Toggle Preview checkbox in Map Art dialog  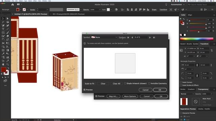(84, 90)
